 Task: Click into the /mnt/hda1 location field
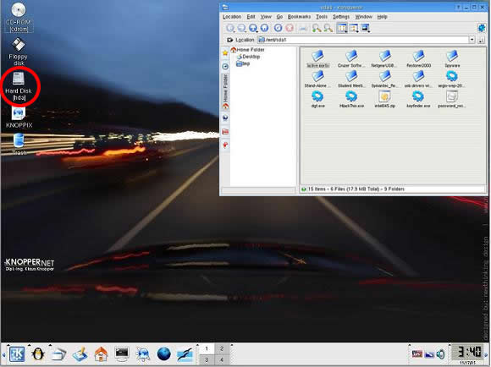[363, 40]
